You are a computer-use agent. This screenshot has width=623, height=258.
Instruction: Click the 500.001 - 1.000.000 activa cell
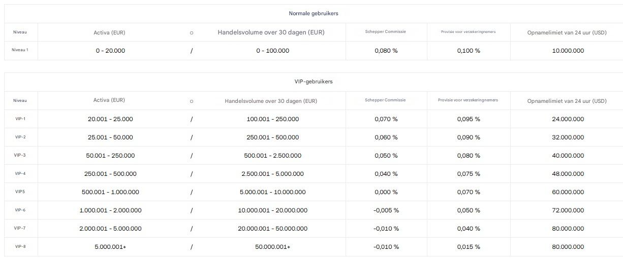(x=110, y=192)
